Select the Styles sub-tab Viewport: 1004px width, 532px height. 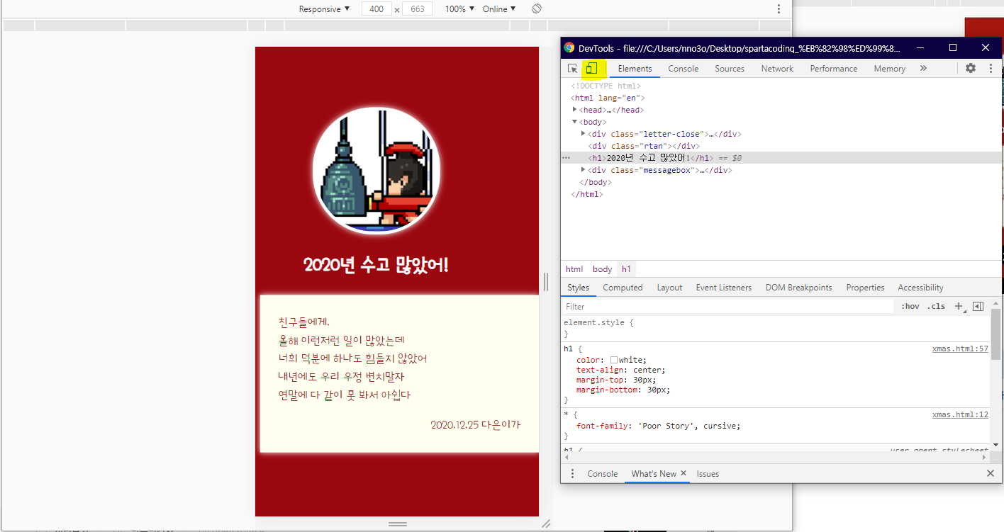[578, 288]
